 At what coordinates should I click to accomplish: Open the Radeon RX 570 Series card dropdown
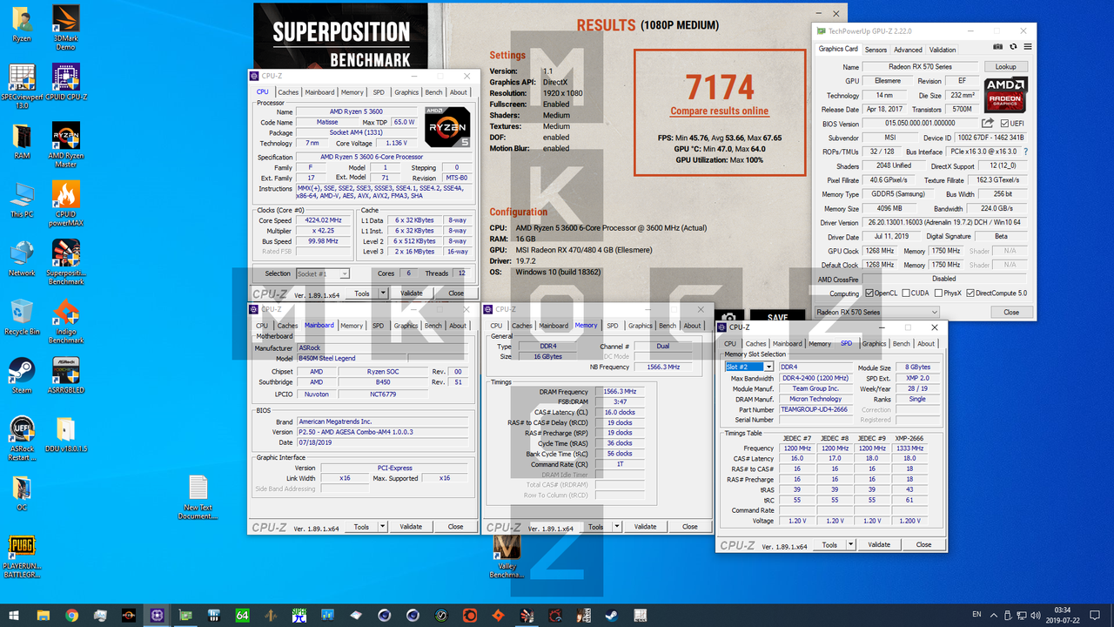(876, 312)
